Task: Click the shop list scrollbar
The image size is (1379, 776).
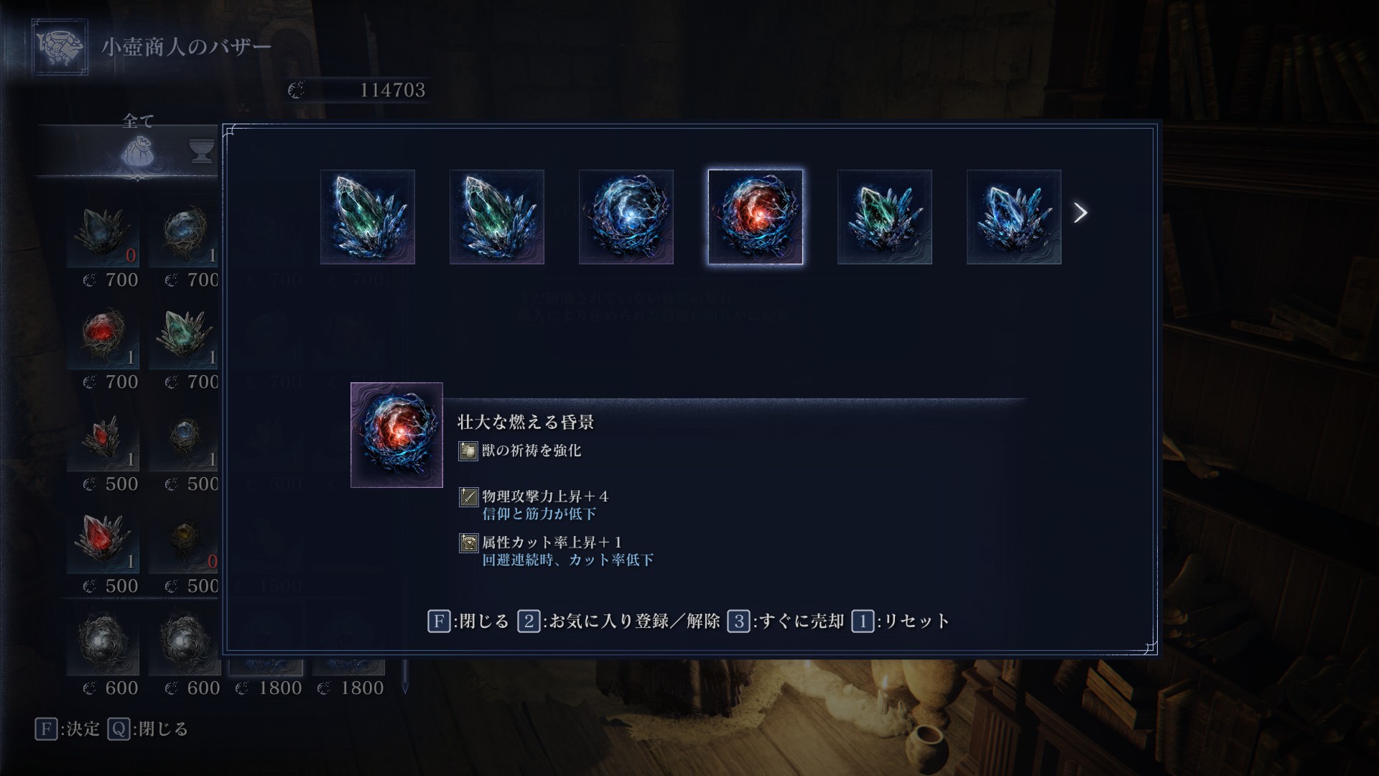Action: (404, 677)
